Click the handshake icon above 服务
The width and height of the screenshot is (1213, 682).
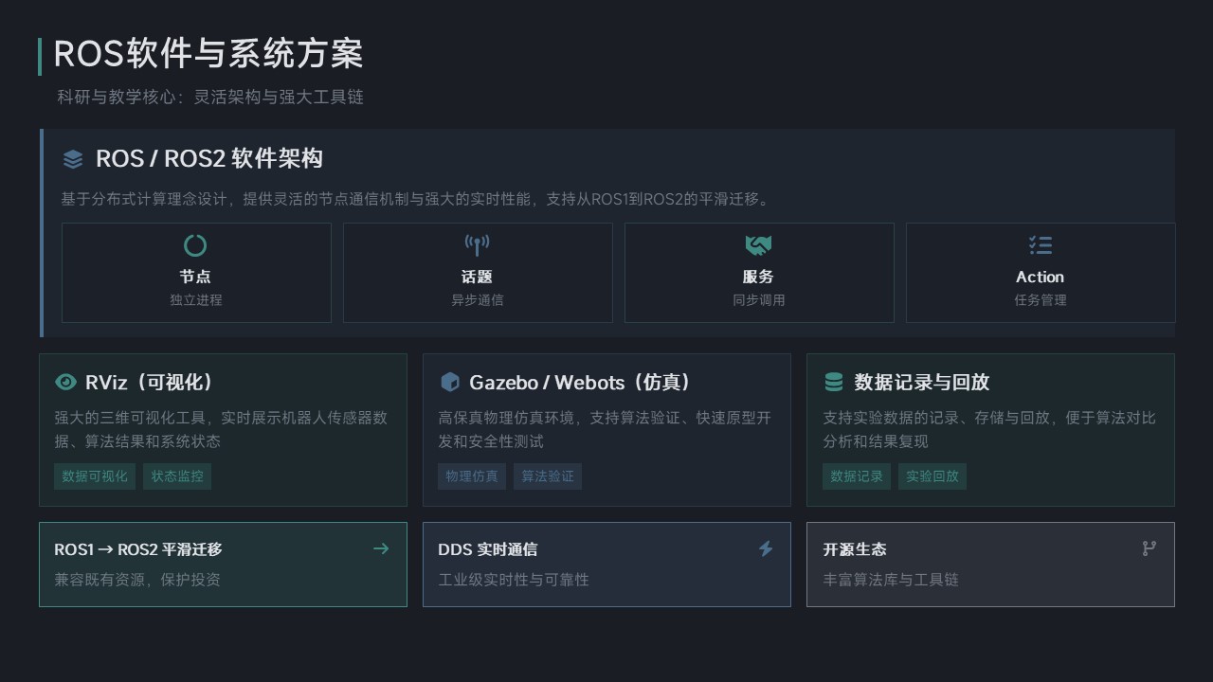pyautogui.click(x=758, y=245)
